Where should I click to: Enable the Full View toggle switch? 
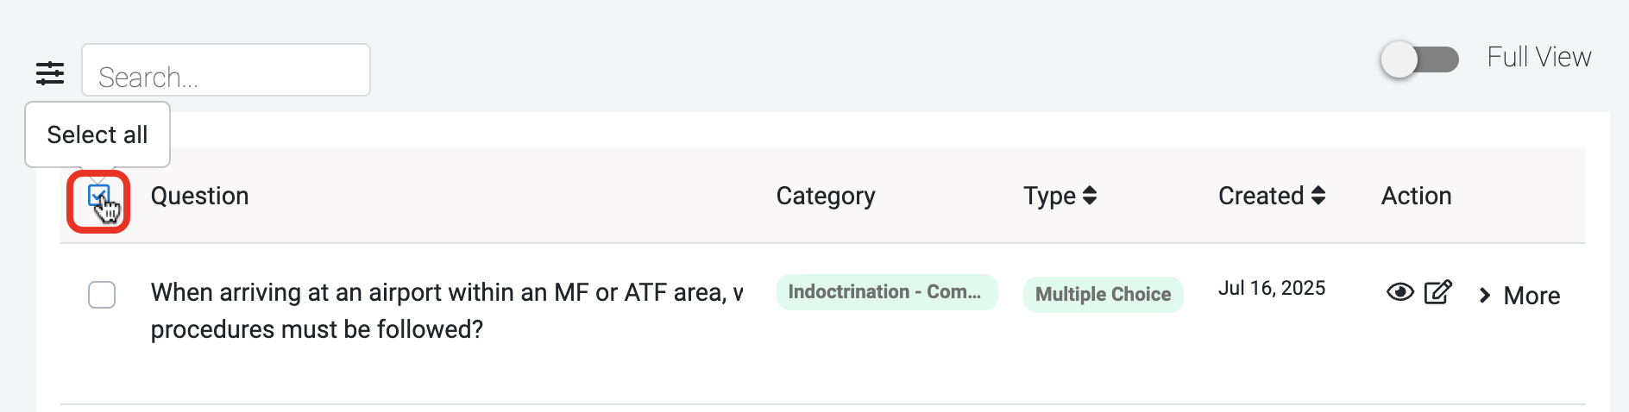coord(1419,59)
